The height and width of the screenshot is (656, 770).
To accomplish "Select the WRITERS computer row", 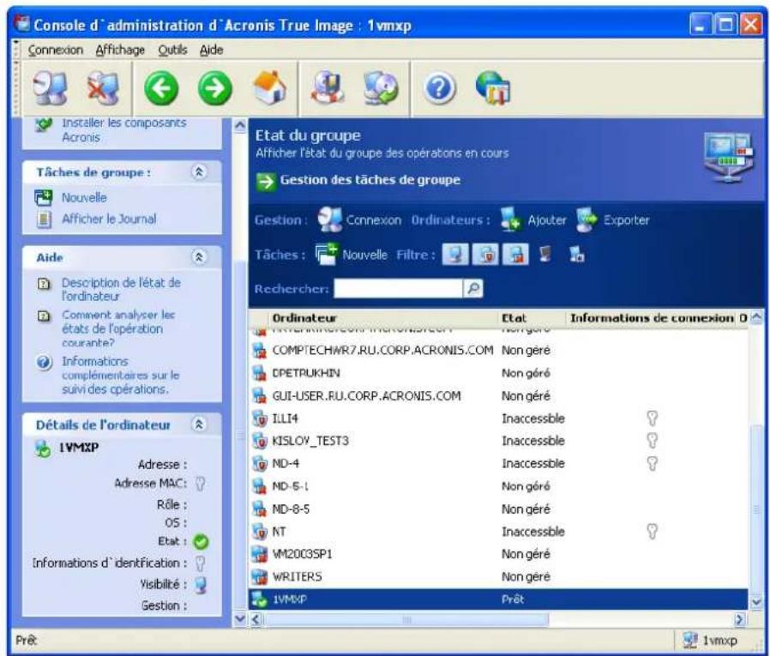I will (x=498, y=576).
